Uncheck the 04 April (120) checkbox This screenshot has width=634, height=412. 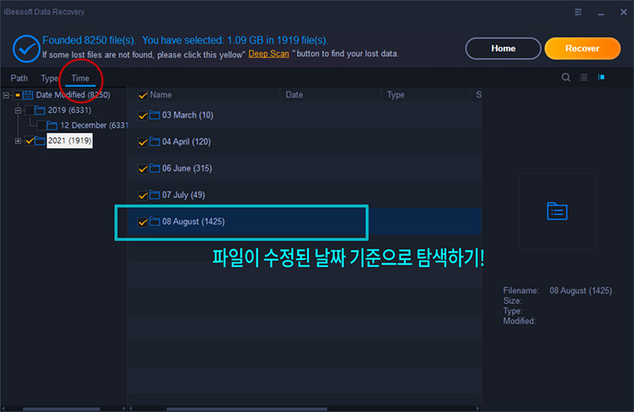coord(143,143)
